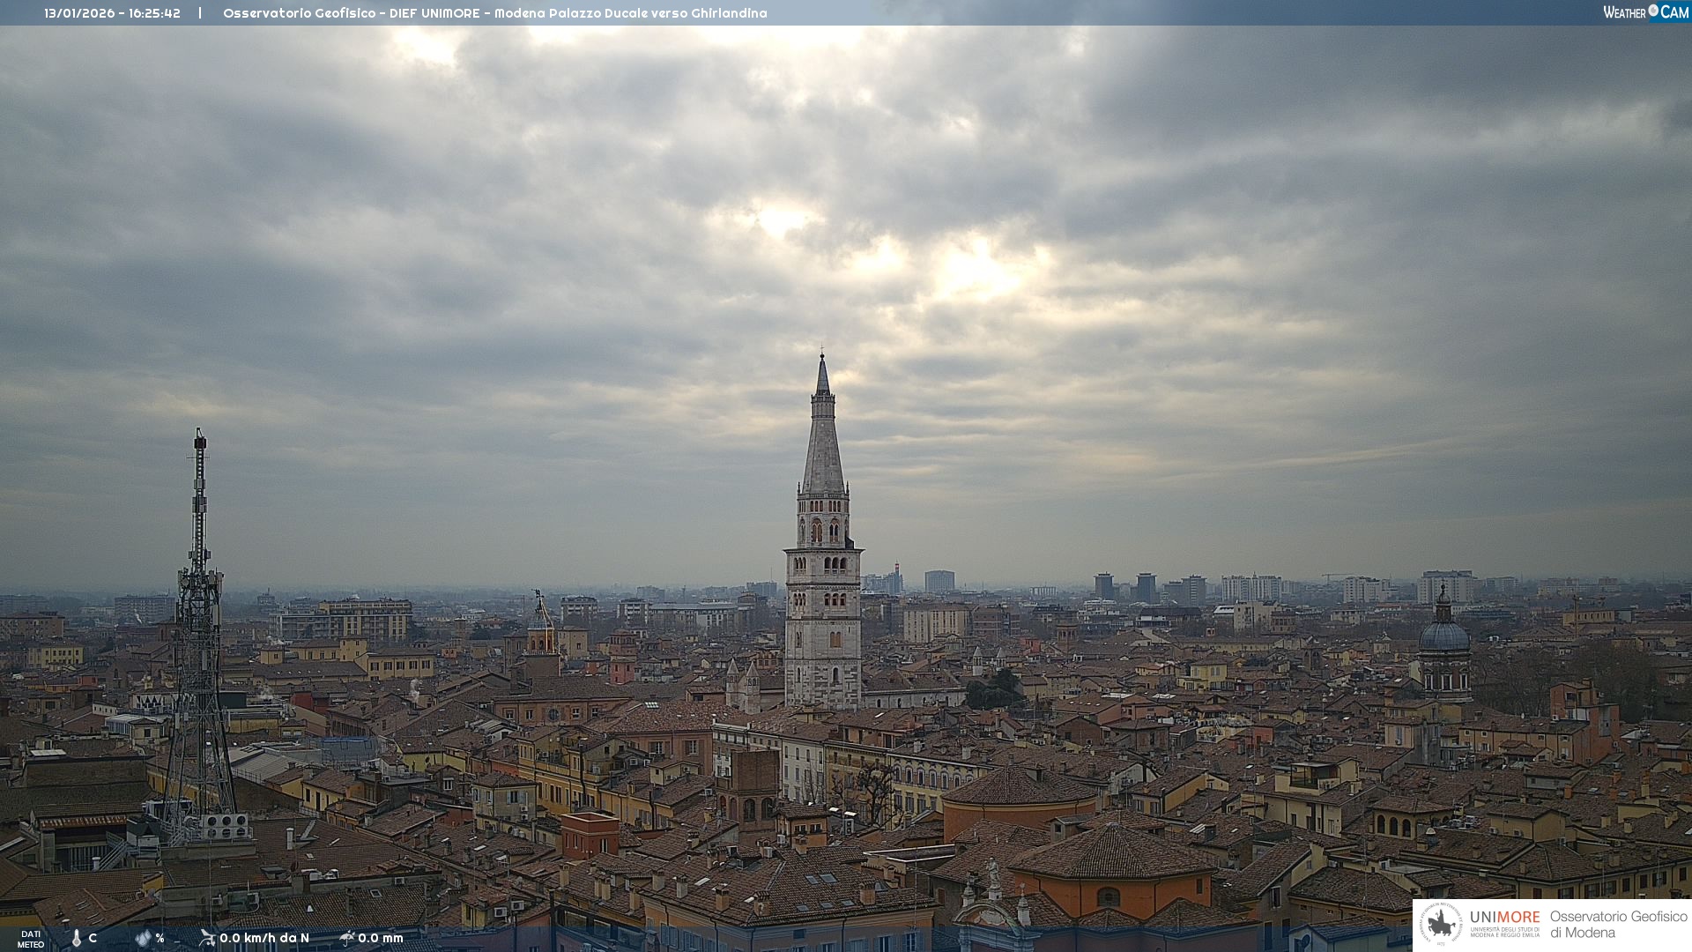Click the Osservatorio Geofisico di Modena caption
The height and width of the screenshot is (952, 1692).
point(1618,925)
